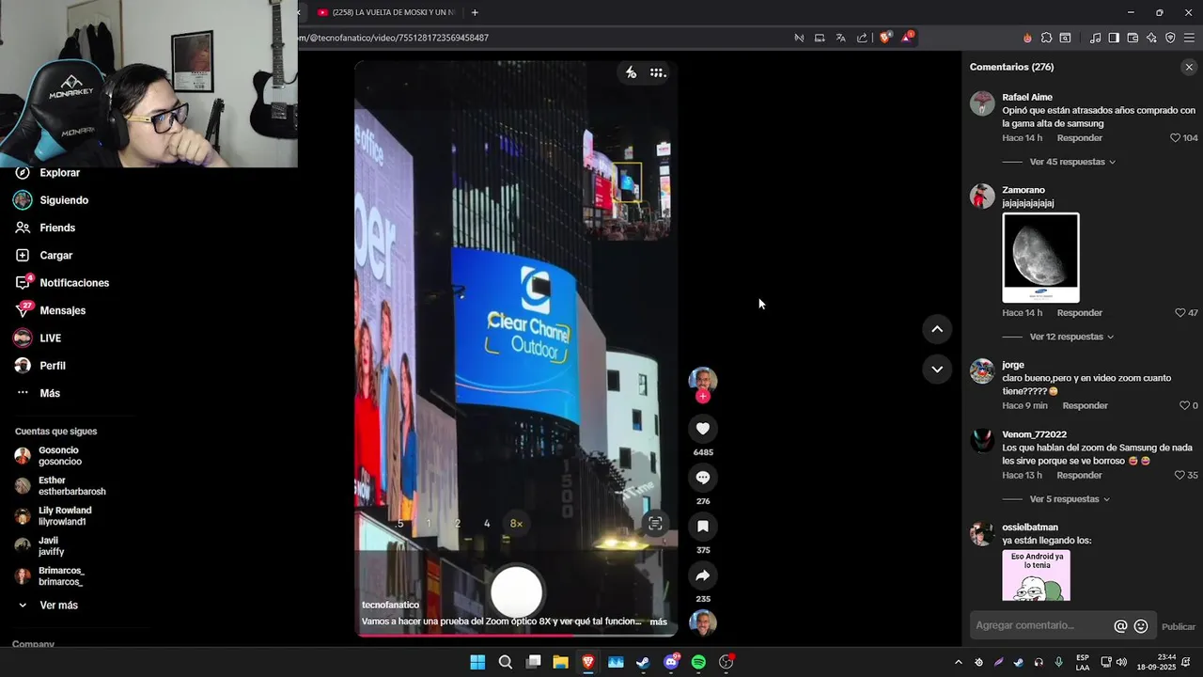Click the Publicar button
The width and height of the screenshot is (1203, 677).
coord(1179,627)
